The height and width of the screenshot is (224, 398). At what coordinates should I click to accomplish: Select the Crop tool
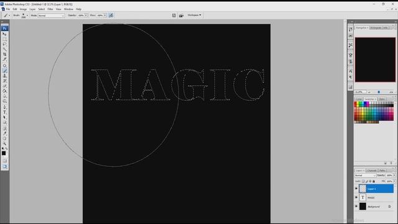(x=4, y=54)
